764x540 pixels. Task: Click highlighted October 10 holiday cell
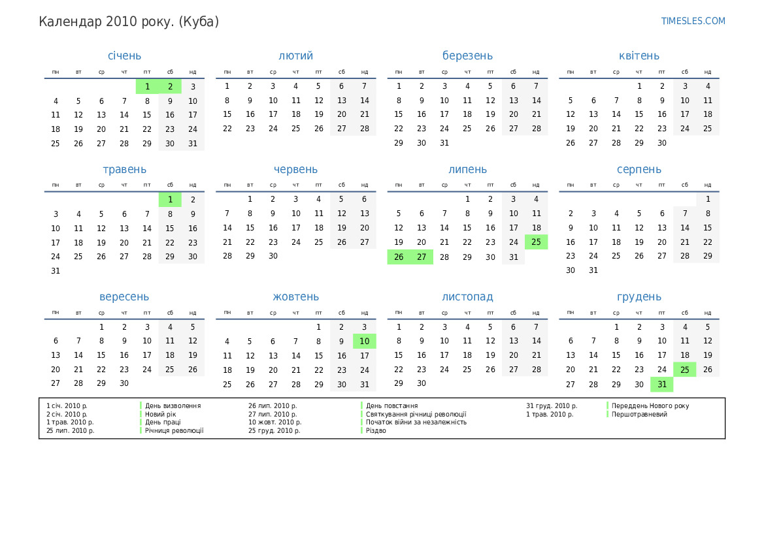(365, 341)
